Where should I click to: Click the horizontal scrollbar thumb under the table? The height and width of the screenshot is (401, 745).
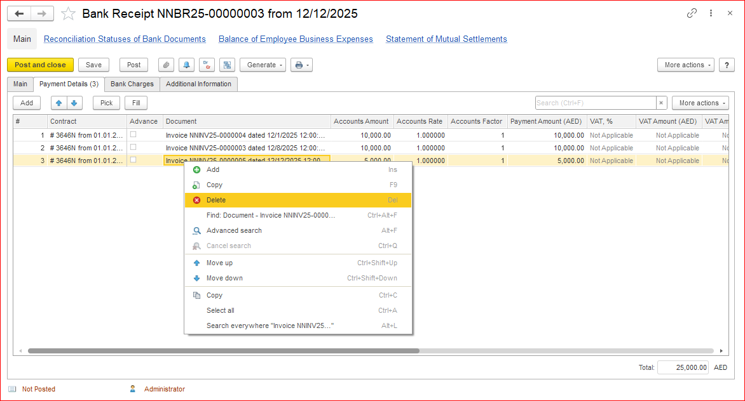(223, 351)
